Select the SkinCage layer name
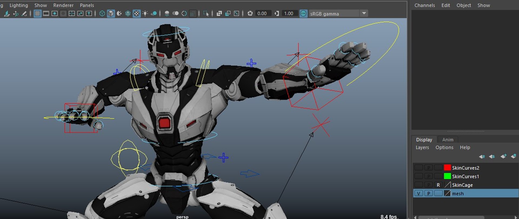 [x=462, y=185]
